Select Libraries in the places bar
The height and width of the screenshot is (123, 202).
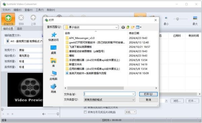tap(54, 63)
